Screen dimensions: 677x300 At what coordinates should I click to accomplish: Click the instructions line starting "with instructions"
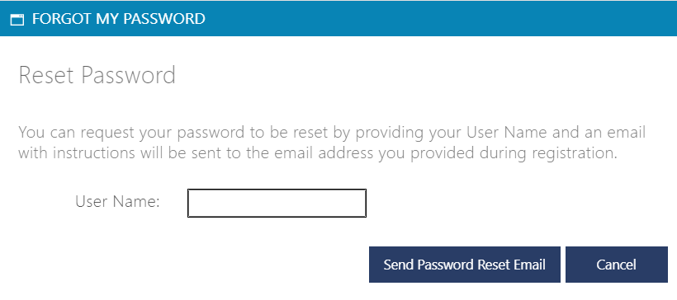pos(318,153)
